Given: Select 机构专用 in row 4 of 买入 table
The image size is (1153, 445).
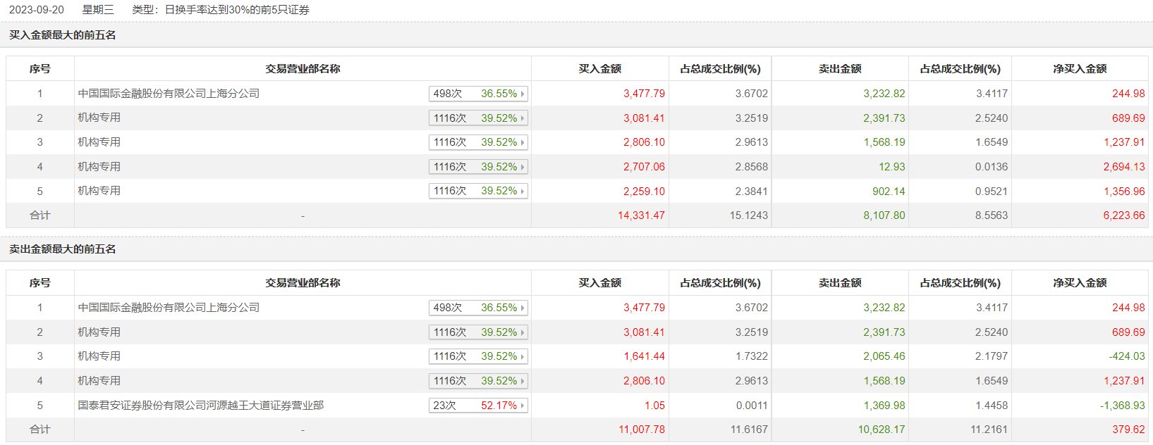Looking at the screenshot, I should tap(99, 167).
